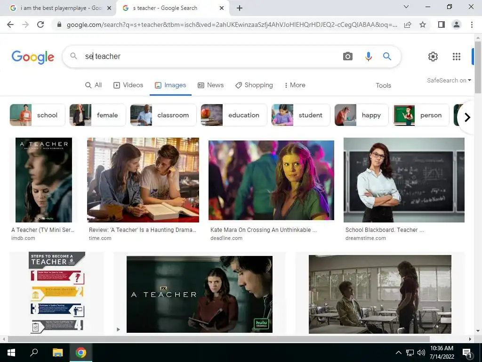Image resolution: width=482 pixels, height=362 pixels.
Task: Open the Kate Mara deadline.com image
Action: (x=271, y=181)
